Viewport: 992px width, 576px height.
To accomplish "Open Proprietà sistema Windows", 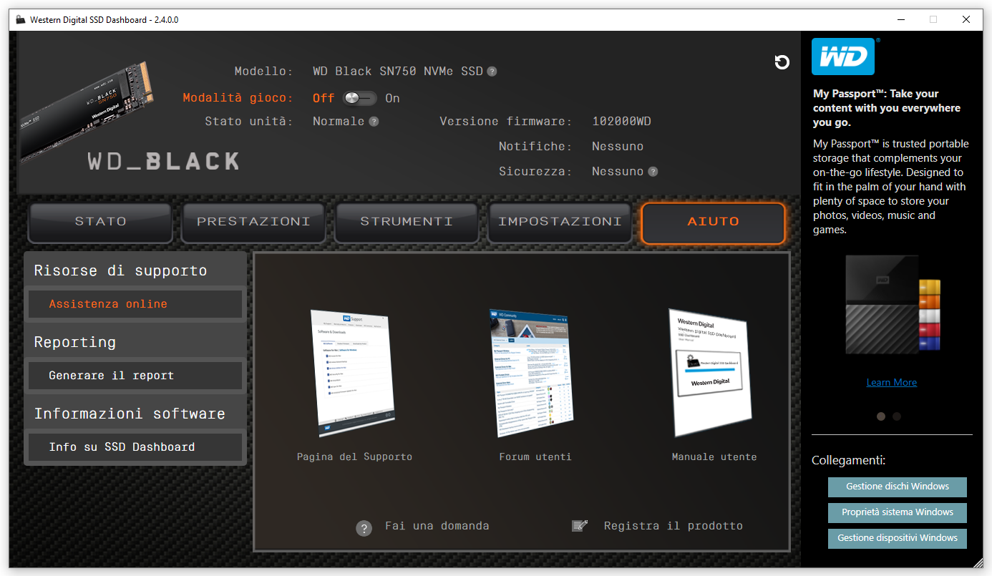I will (x=898, y=512).
